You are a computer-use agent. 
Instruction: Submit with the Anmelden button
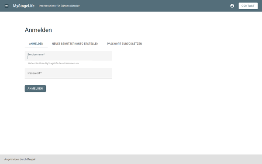pyautogui.click(x=35, y=88)
